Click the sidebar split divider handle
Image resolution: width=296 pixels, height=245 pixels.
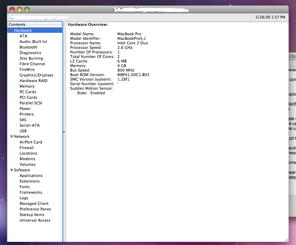pyautogui.click(x=64, y=132)
